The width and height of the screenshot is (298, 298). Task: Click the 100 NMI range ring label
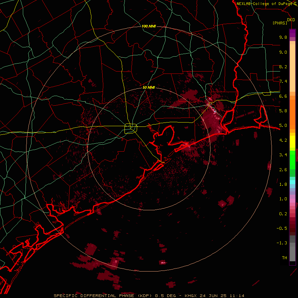(x=149, y=26)
